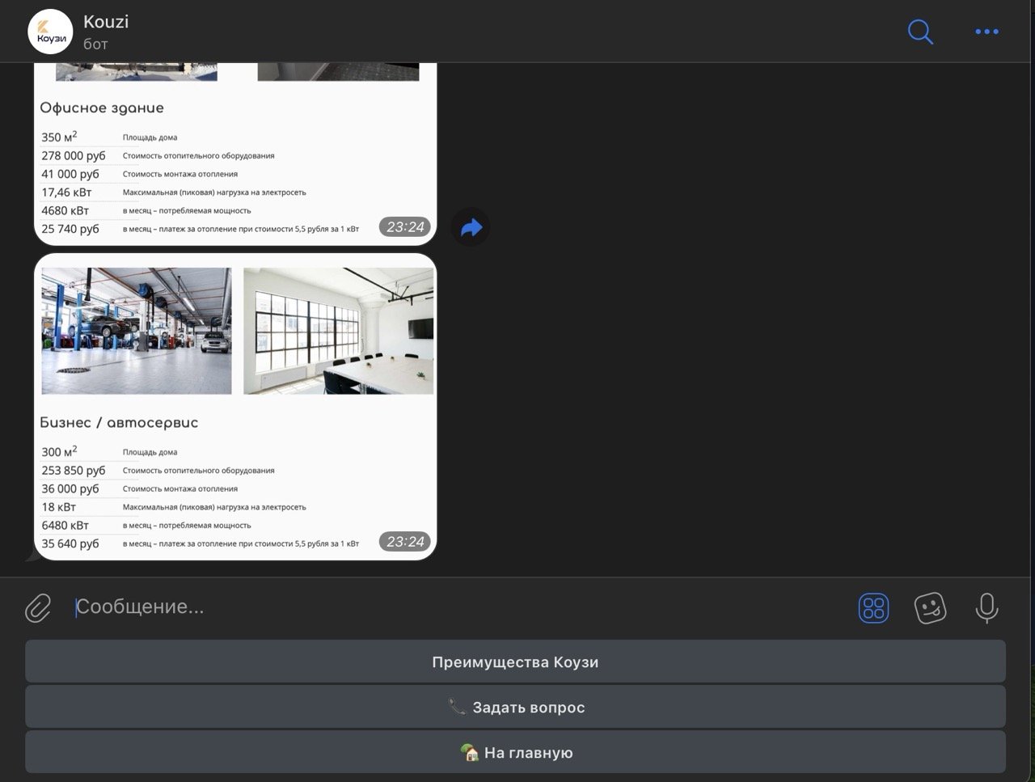Click the Офисное здание heading
This screenshot has height=782, width=1035.
click(x=102, y=108)
